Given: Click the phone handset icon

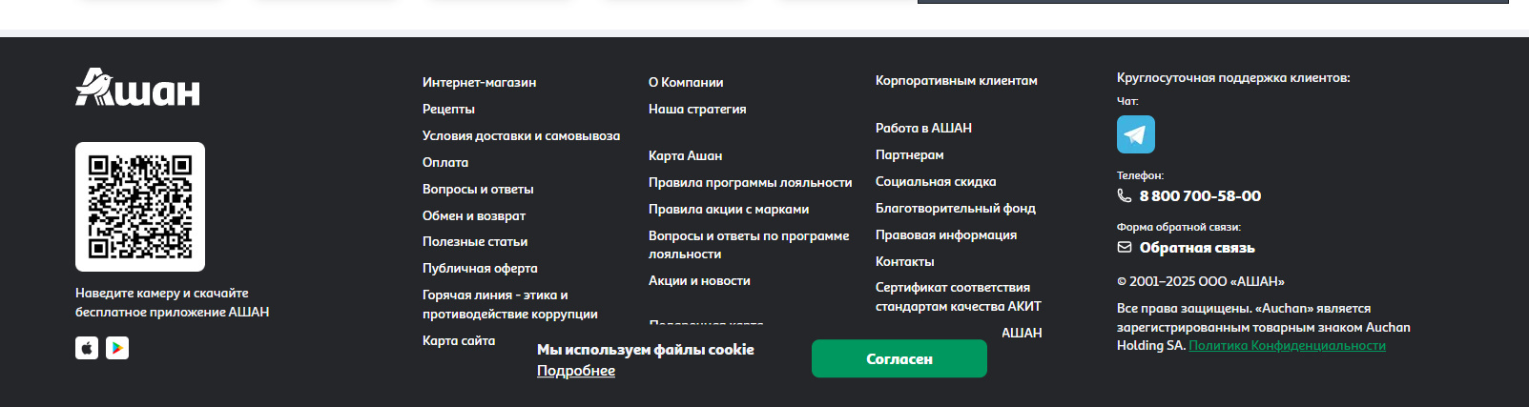Looking at the screenshot, I should [1125, 195].
